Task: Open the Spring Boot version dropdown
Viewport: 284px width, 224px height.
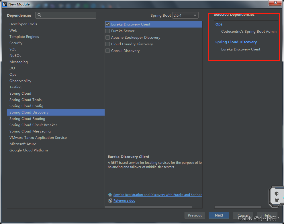Action: pyautogui.click(x=185, y=15)
